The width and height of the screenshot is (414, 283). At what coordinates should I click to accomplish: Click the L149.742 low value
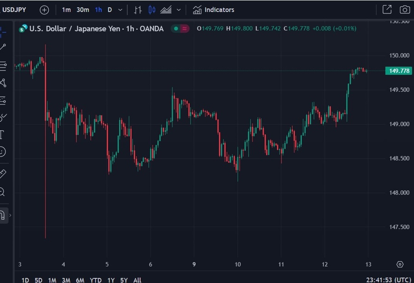[x=268, y=28]
